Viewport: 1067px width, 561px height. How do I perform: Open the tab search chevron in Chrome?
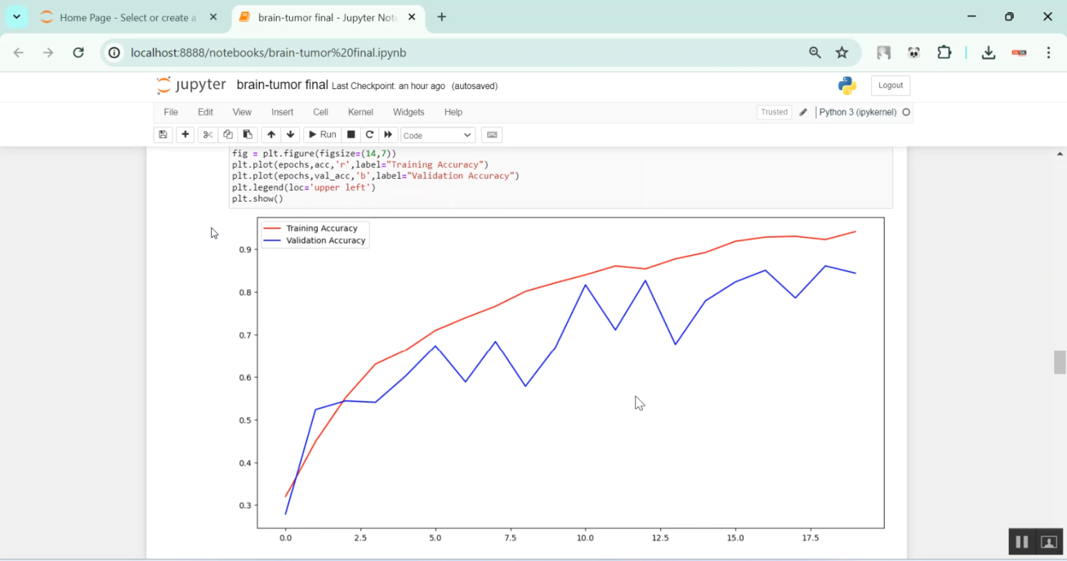click(16, 17)
